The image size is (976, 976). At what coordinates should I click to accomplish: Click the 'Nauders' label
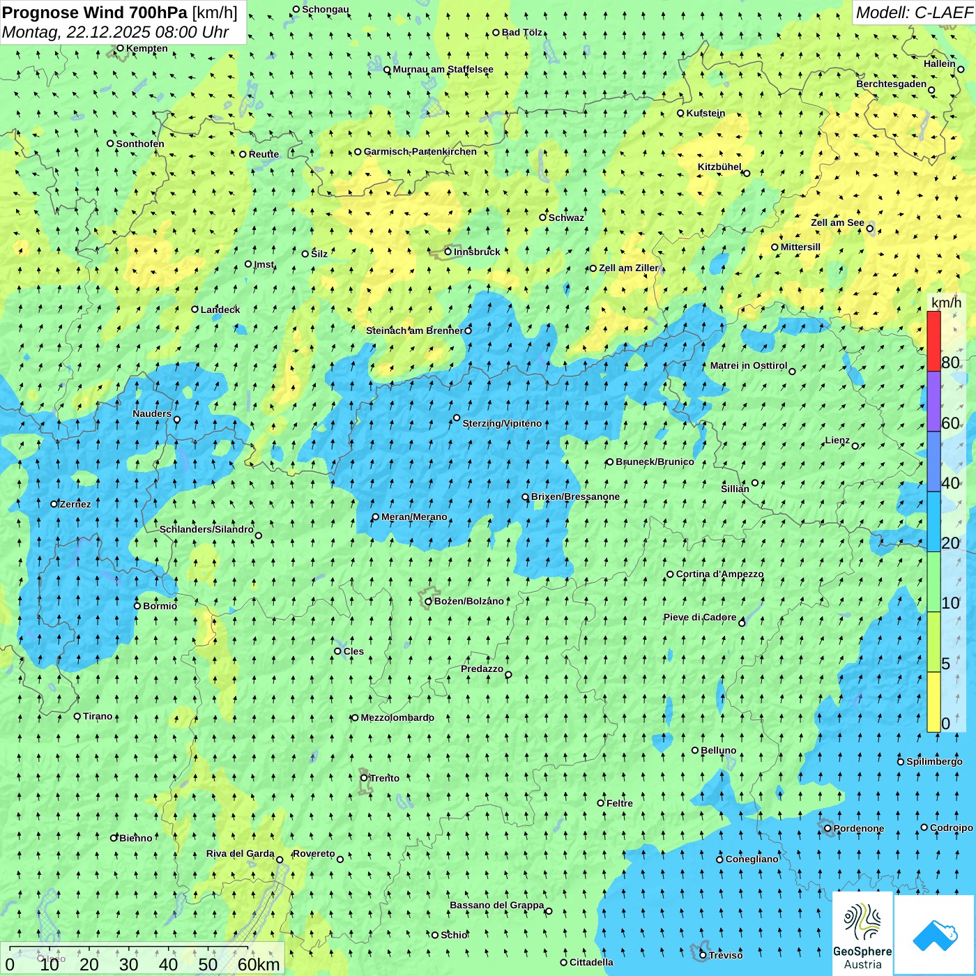coord(152,413)
